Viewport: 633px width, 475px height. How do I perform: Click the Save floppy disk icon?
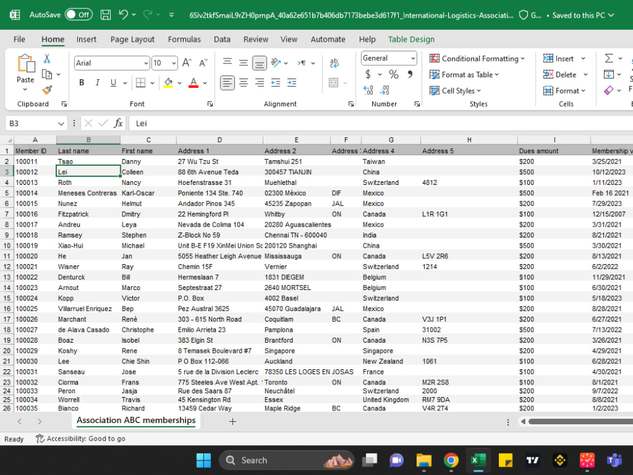[106, 15]
